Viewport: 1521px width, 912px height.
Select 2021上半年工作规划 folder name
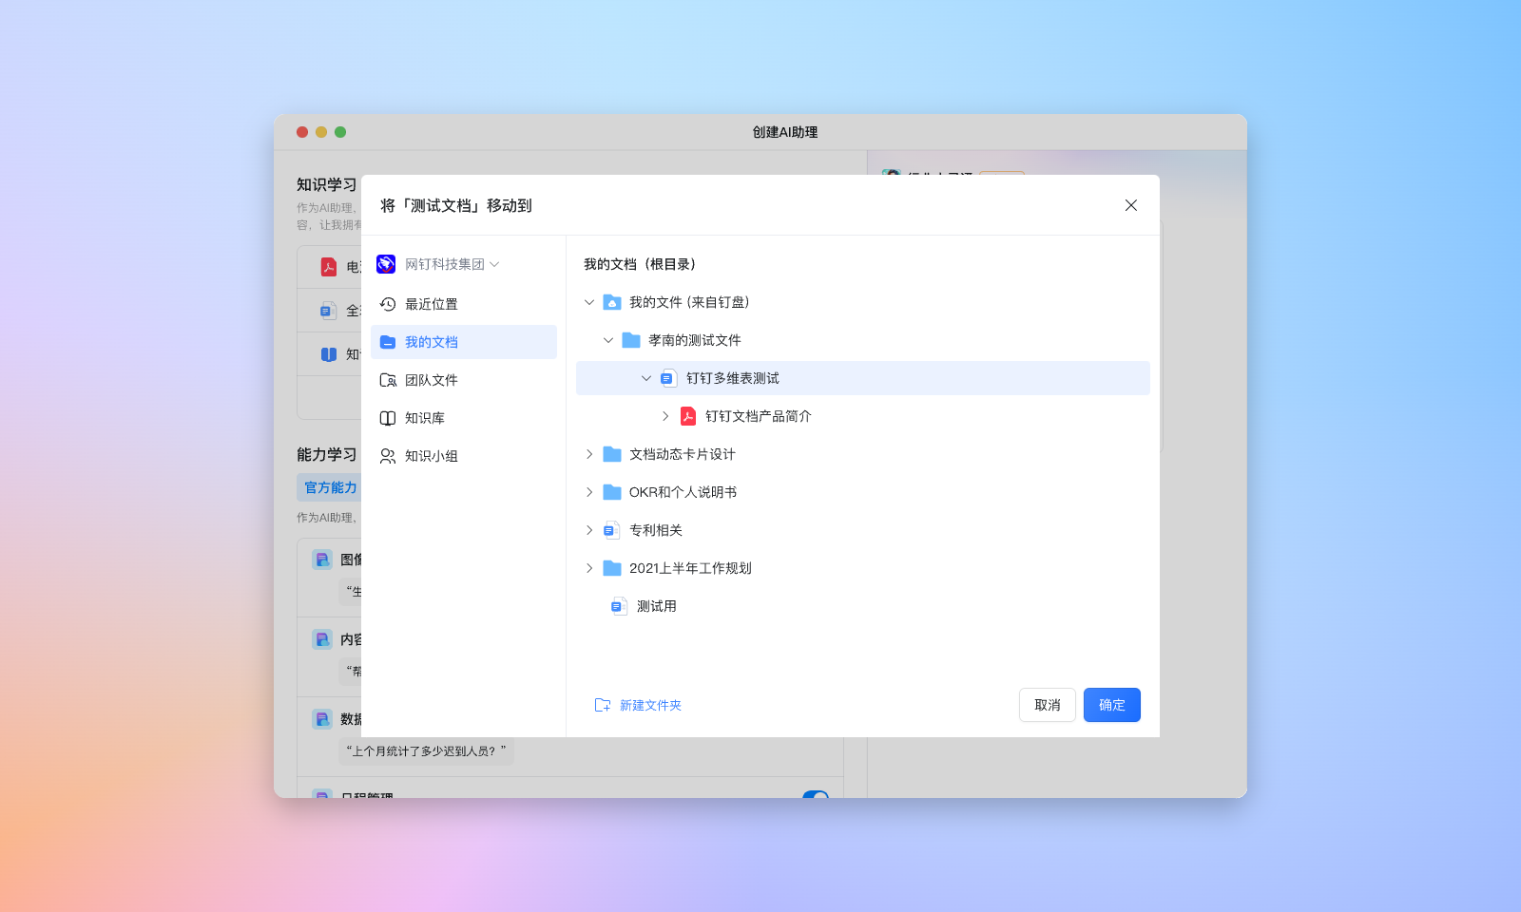(690, 568)
